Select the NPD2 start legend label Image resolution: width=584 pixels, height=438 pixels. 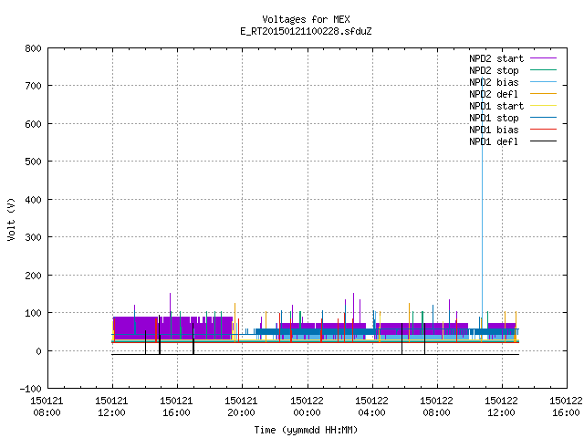(496, 58)
